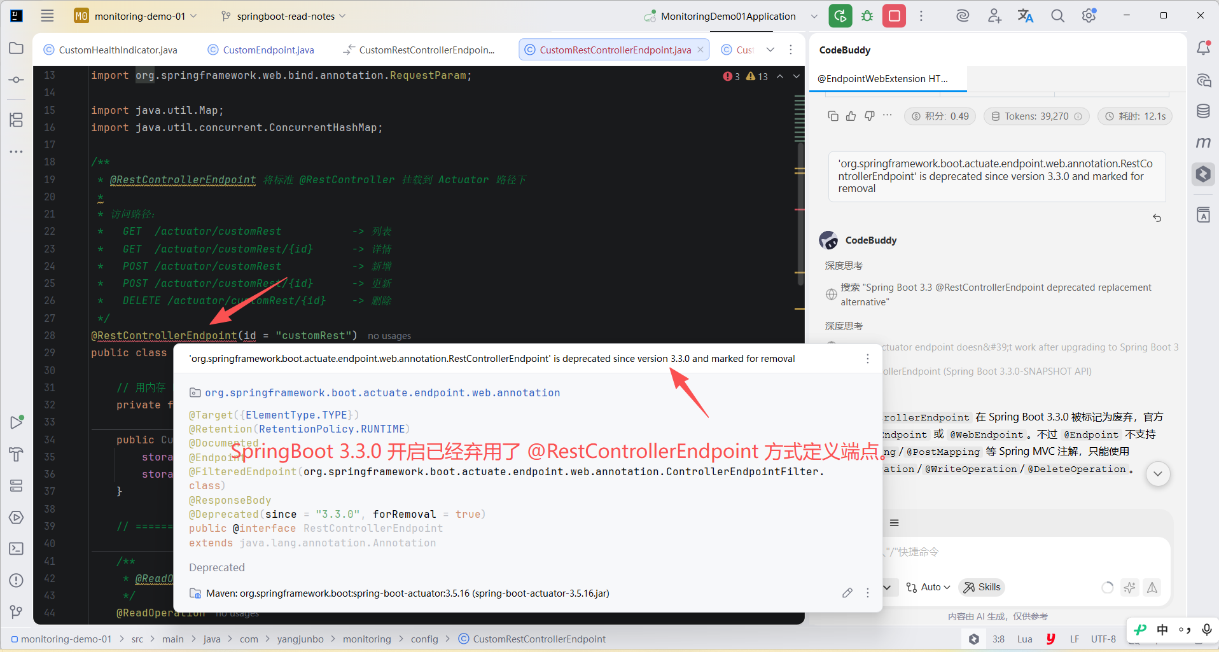
Task: Dislike the CodeBuddy response with thumbs down
Action: click(869, 116)
